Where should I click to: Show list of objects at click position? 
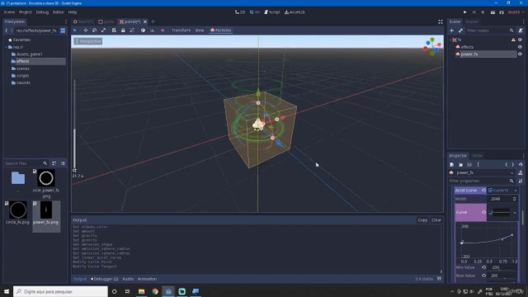(x=114, y=31)
